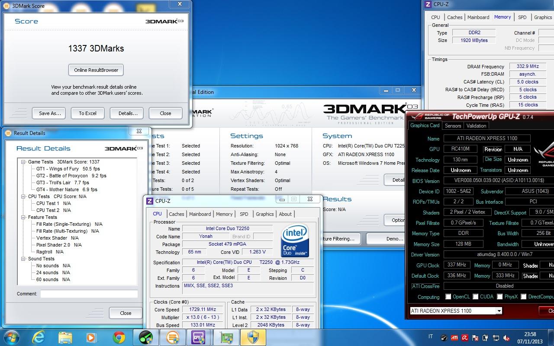Open volume speaker tray icon
The image size is (554, 346).
pos(506,337)
